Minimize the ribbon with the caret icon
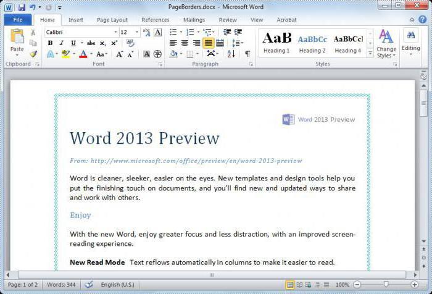 click(x=412, y=20)
